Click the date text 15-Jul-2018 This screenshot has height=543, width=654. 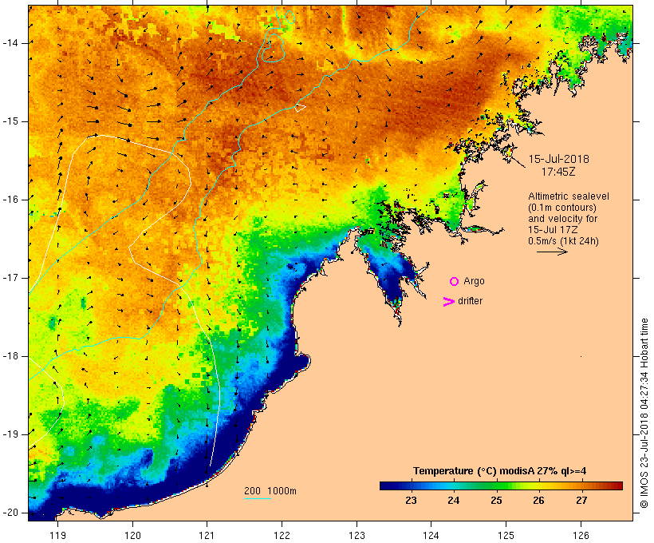(558, 159)
